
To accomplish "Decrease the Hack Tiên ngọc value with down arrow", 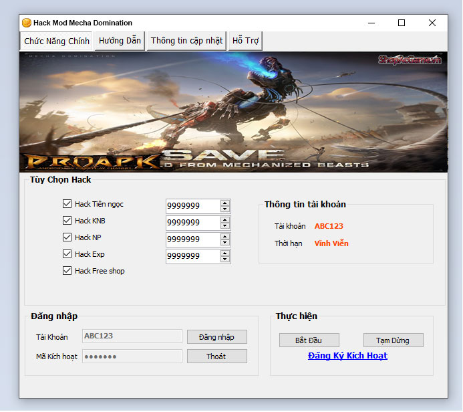I will coord(225,209).
